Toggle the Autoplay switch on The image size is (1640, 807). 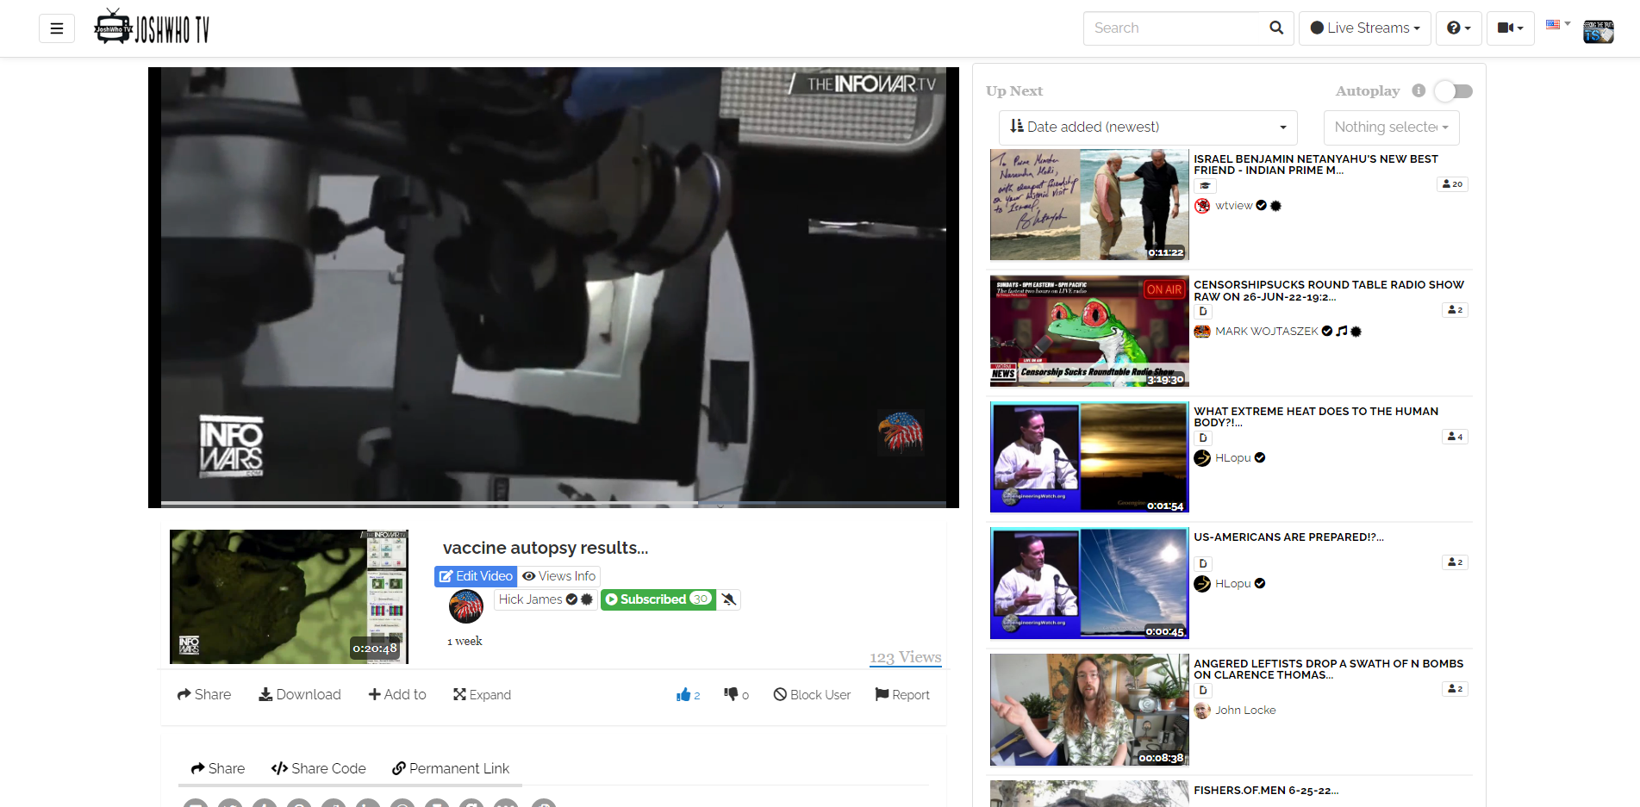tap(1453, 90)
